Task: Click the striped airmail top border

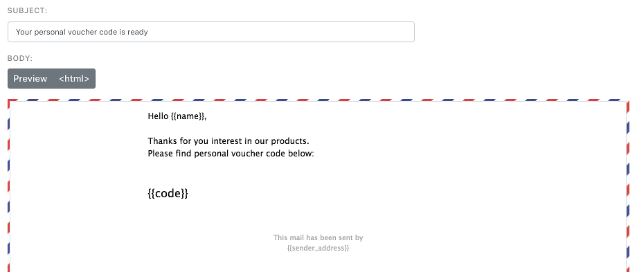Action: (318, 100)
